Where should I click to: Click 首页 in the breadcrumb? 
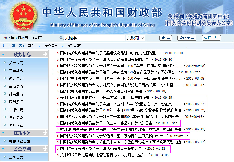(31, 46)
